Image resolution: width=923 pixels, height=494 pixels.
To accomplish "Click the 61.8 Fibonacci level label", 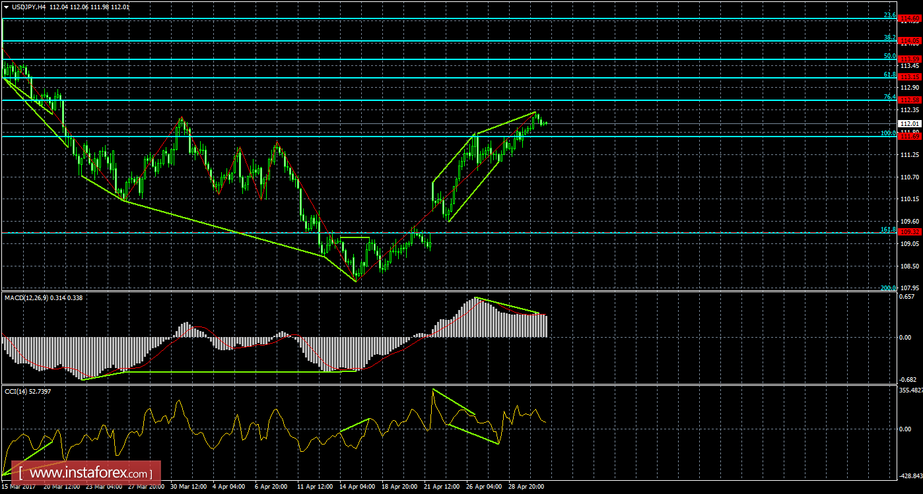I will [889, 75].
